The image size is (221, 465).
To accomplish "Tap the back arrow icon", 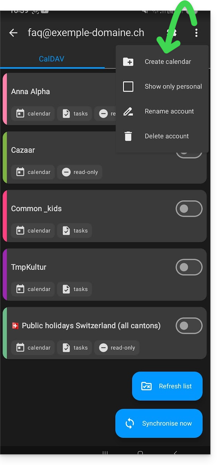I will pyautogui.click(x=13, y=33).
